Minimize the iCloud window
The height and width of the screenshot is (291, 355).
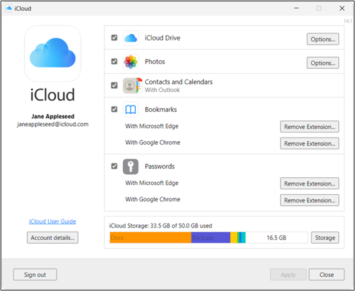pos(296,8)
